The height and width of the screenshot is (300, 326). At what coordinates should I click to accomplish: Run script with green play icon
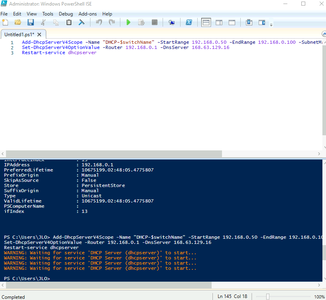(128, 22)
